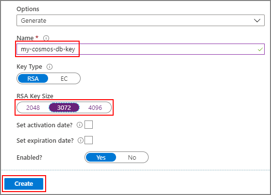
Task: Click the "Set activation date?" label text
Action: [x=44, y=125]
